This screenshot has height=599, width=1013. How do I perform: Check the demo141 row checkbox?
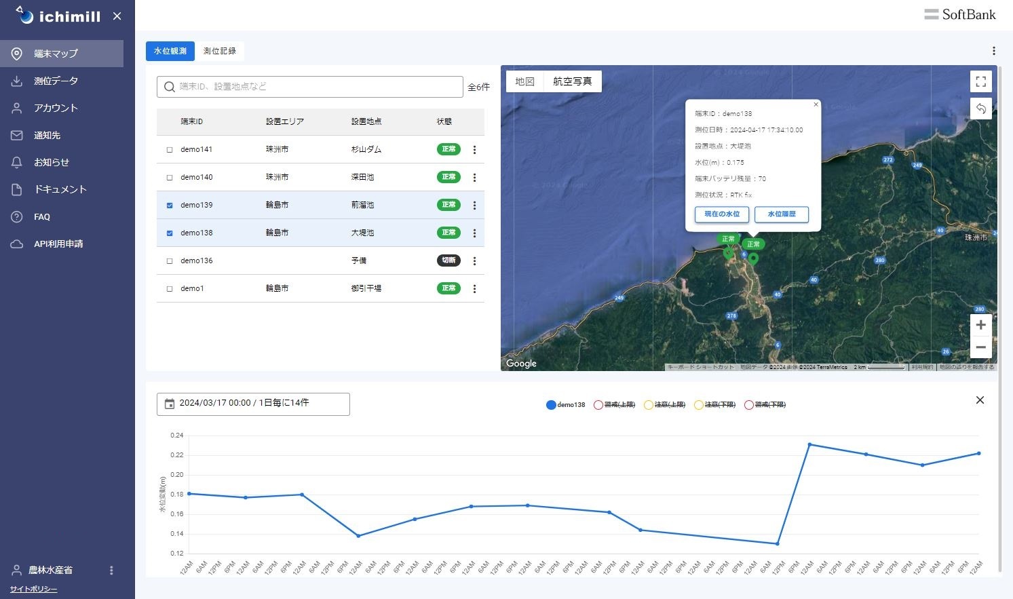point(170,150)
